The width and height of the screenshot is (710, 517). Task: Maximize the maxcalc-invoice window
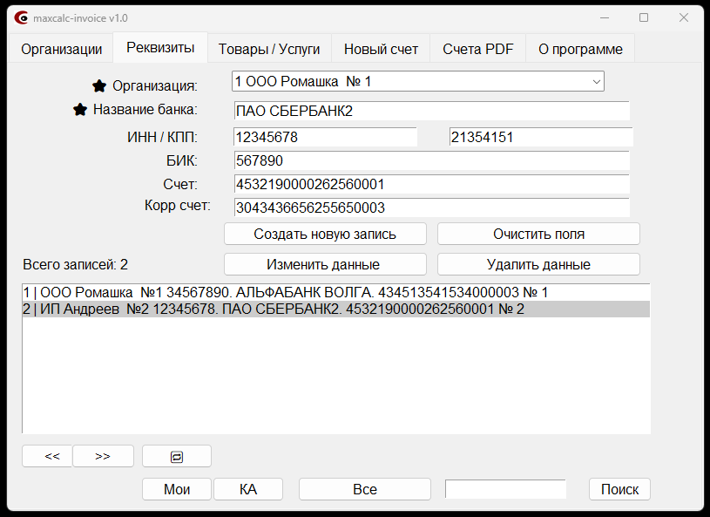[x=644, y=17]
